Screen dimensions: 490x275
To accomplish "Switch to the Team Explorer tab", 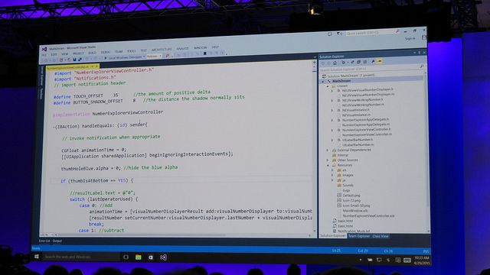I will coord(359,236).
